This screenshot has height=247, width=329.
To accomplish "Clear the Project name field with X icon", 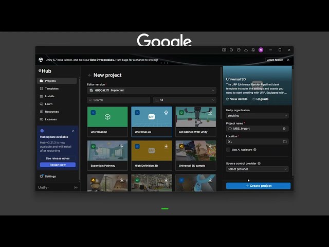I will tap(284, 129).
